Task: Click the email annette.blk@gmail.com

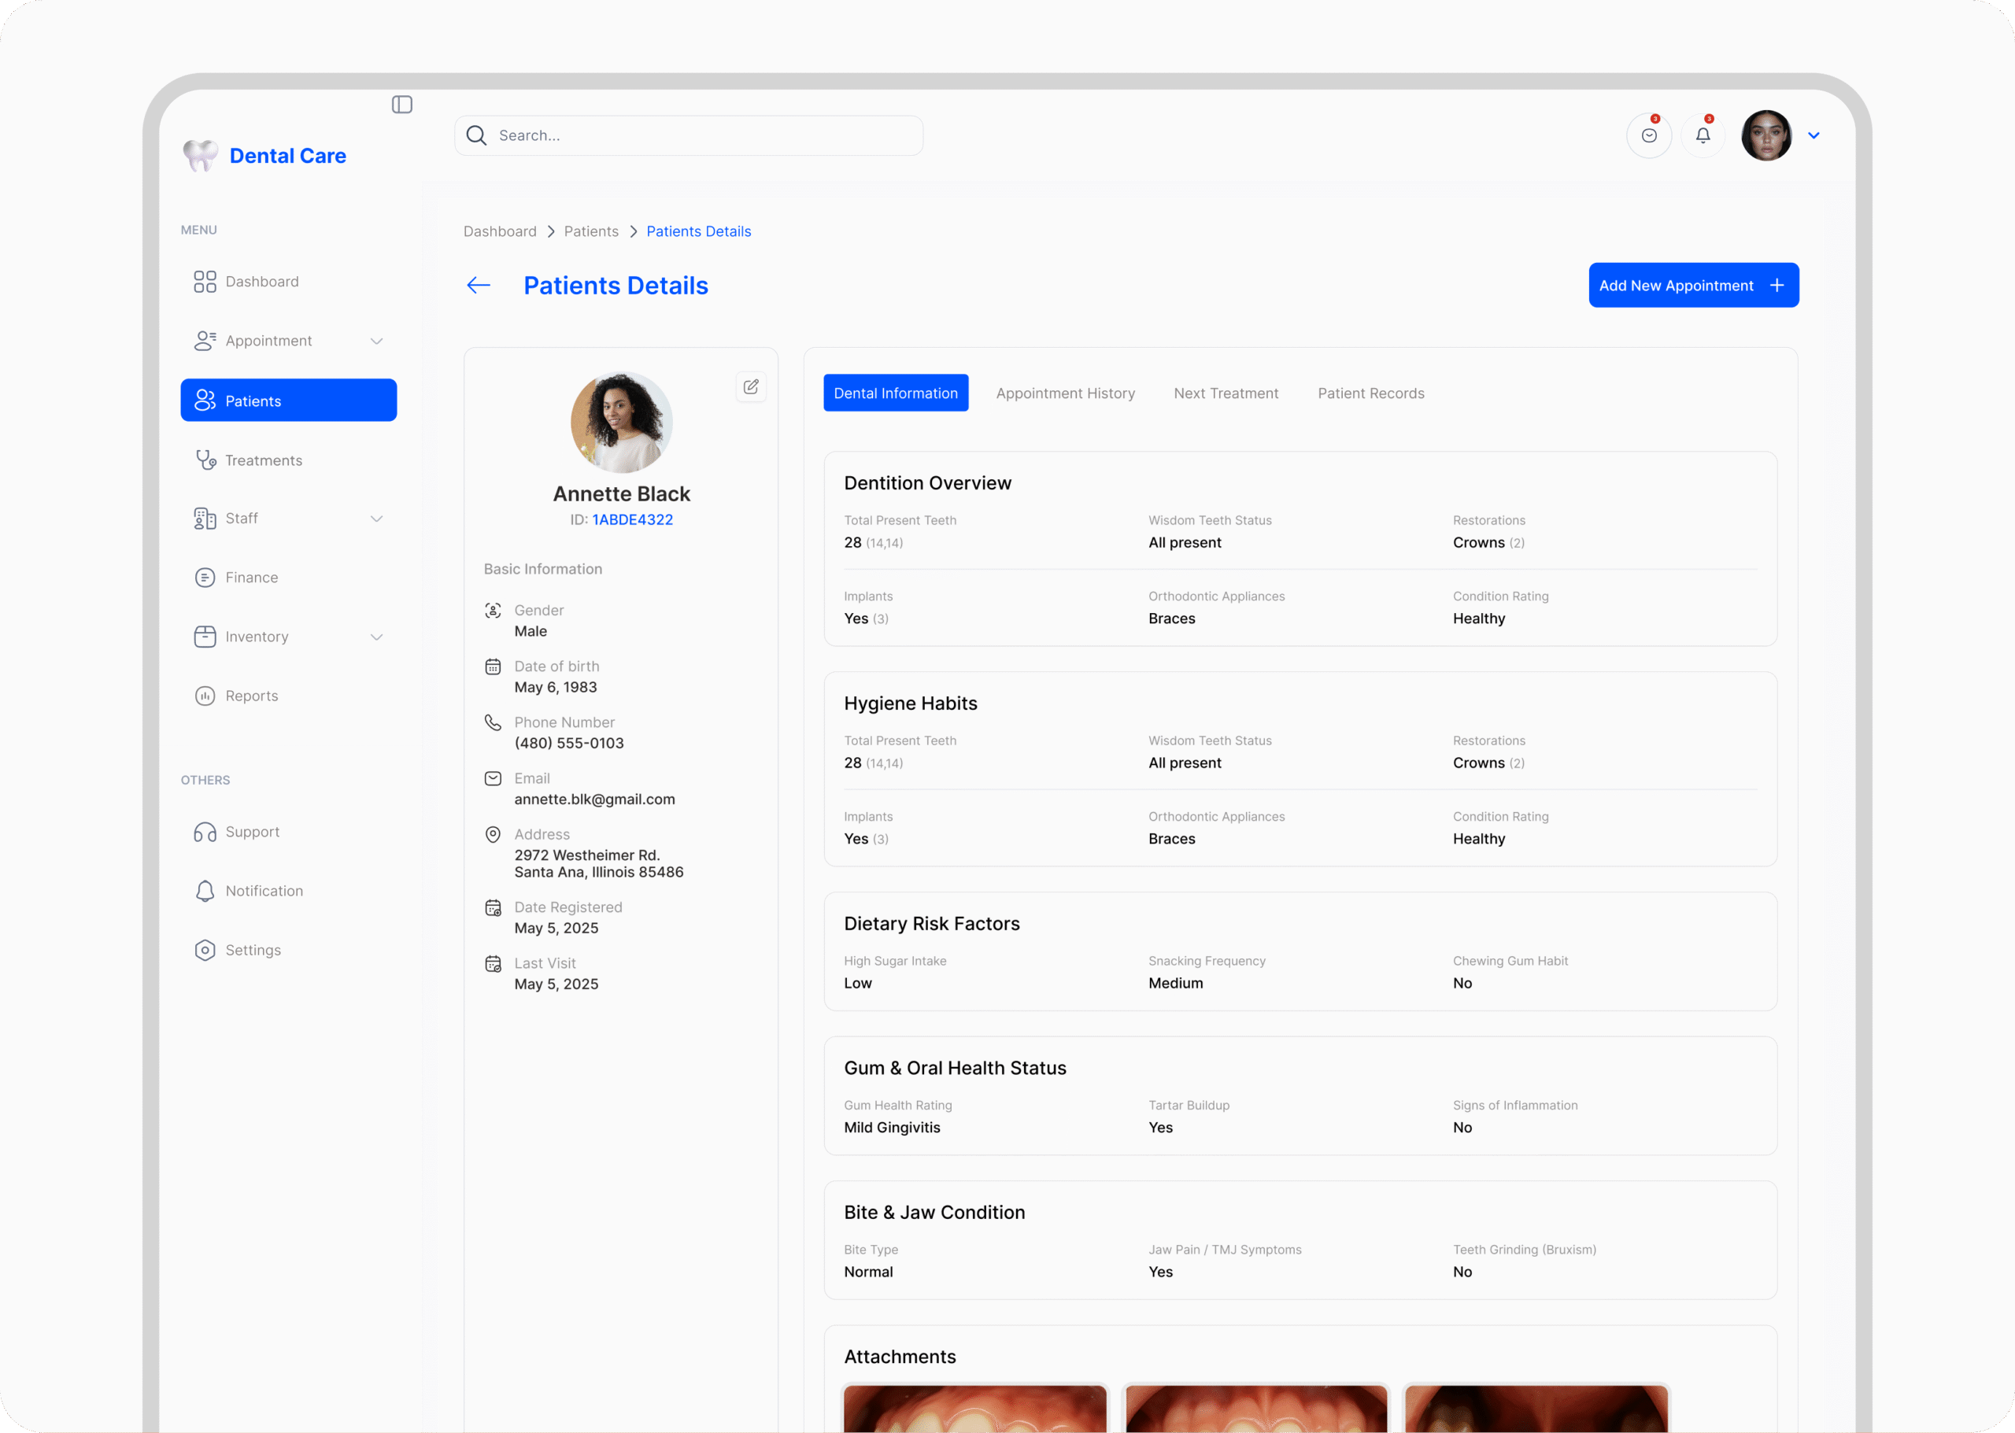Action: tap(595, 800)
